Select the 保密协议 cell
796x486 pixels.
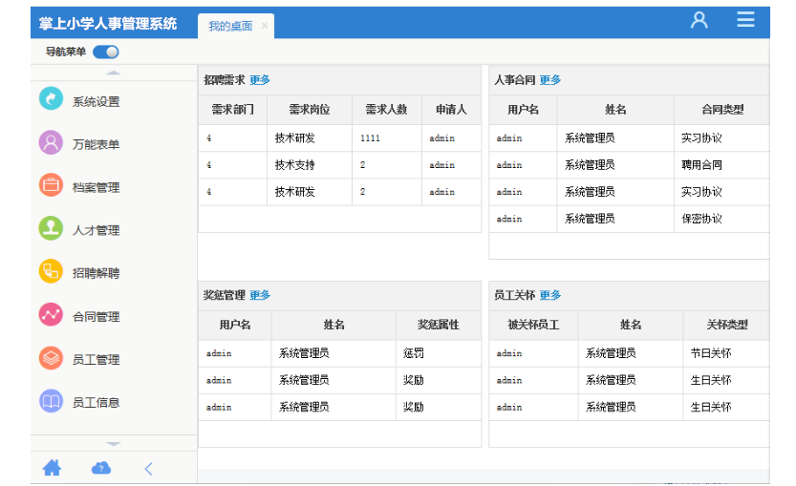[x=721, y=219]
